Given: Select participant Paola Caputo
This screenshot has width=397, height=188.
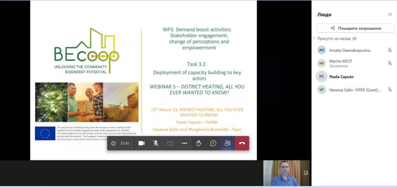Looking at the screenshot, I should coord(354,76).
